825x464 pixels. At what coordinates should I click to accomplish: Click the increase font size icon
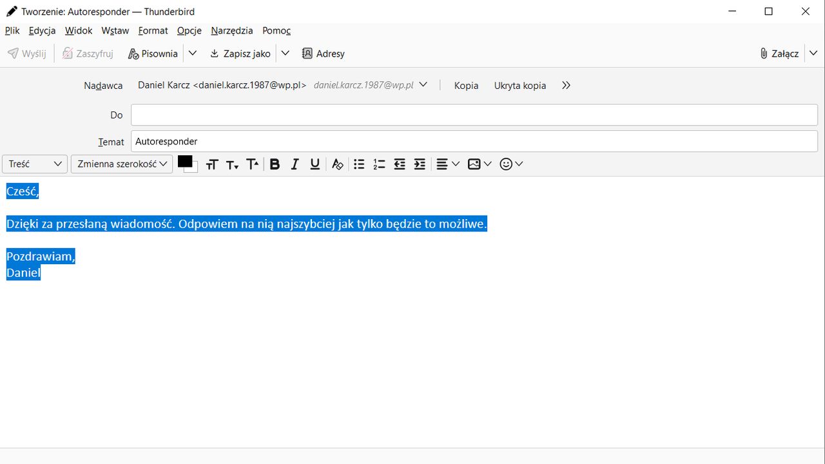(x=253, y=164)
